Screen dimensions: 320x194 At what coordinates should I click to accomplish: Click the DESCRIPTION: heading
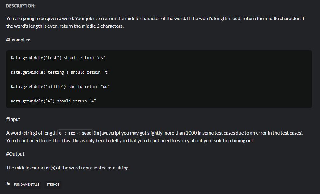click(21, 6)
